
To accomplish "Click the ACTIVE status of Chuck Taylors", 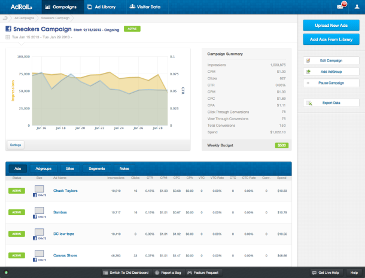I will click(x=17, y=191).
